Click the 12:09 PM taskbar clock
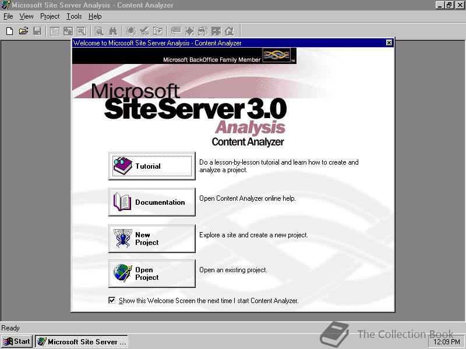The height and width of the screenshot is (349, 466). pos(447,342)
